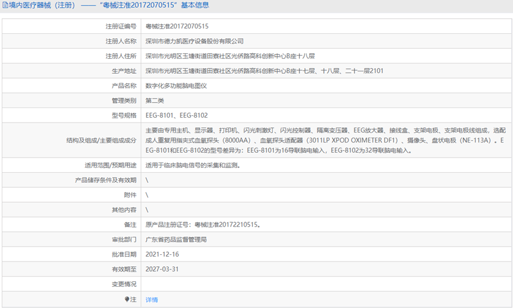Select product name 数字化多功能脑电图仪
513x308 pixels.
click(176, 86)
